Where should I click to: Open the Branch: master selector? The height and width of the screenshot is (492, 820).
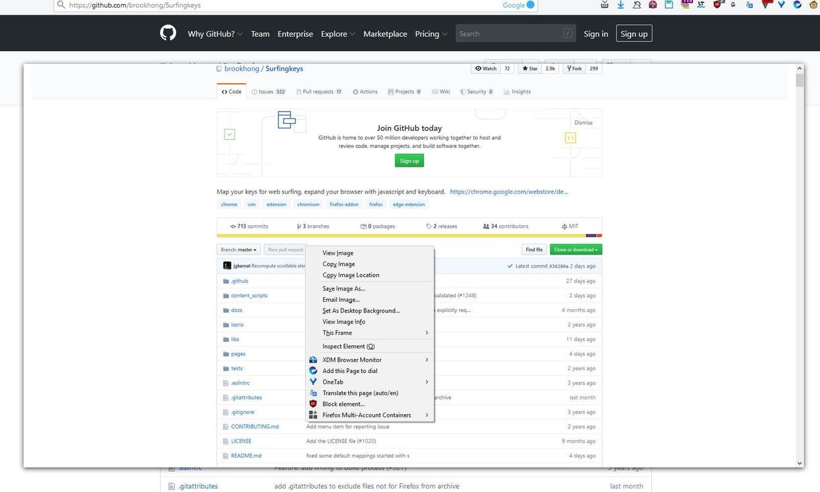coord(239,249)
